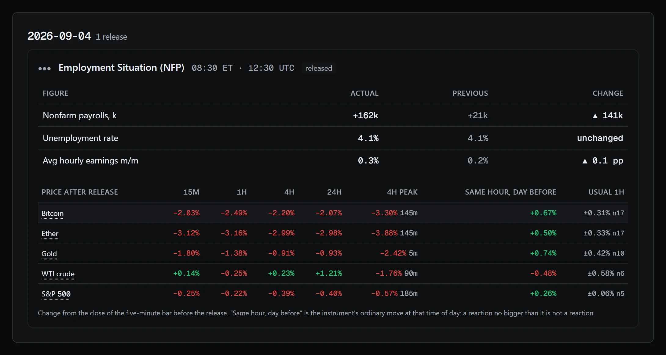Click the 4H PEAK column header
Viewport: 666px width, 355px height.
402,192
